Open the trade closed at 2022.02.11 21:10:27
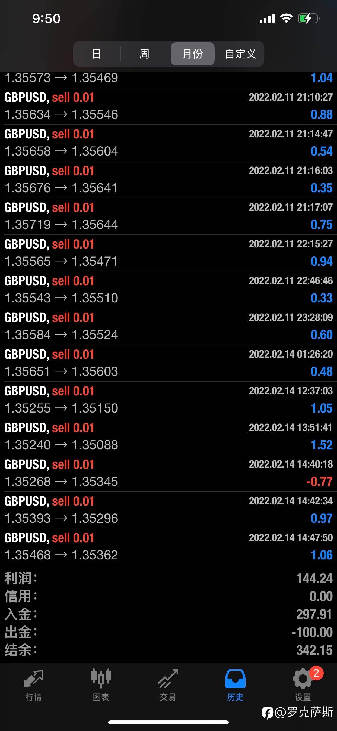337x731 pixels. coord(168,106)
